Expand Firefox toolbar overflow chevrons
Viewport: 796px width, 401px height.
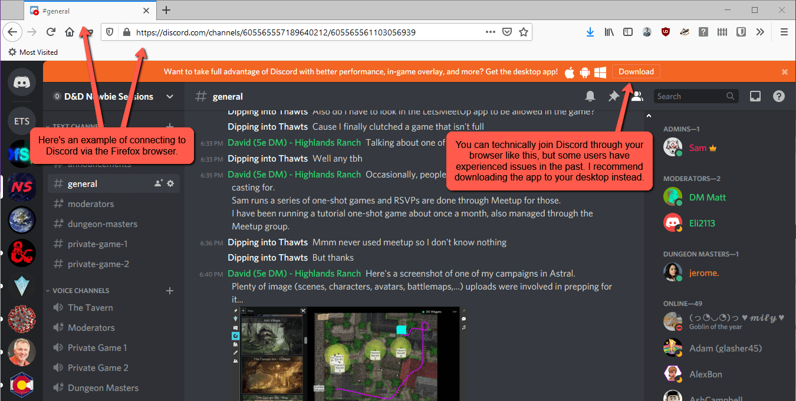pyautogui.click(x=760, y=32)
